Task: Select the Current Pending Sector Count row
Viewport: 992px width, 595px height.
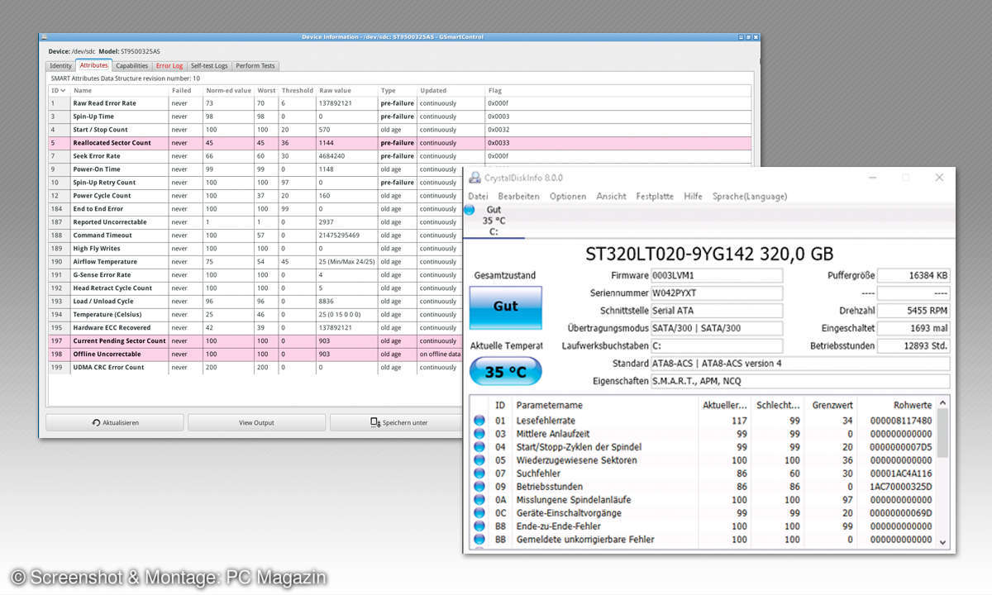Action: coord(256,340)
